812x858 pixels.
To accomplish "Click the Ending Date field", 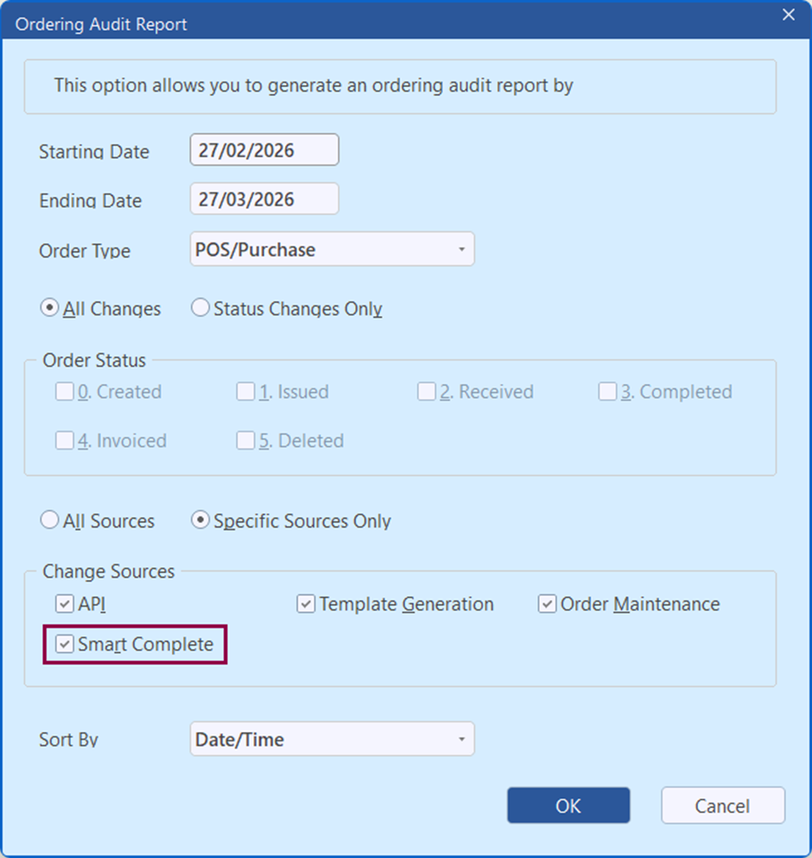I will 263,199.
